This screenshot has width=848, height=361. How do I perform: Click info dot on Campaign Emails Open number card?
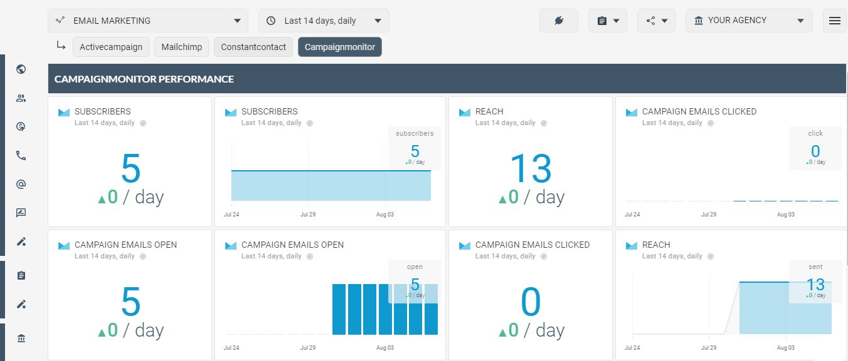click(x=142, y=257)
